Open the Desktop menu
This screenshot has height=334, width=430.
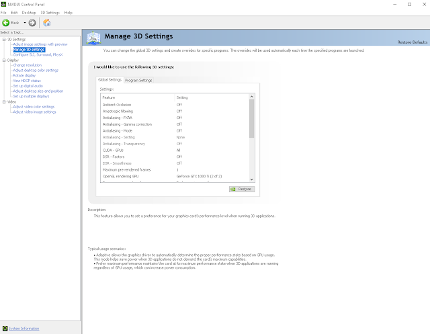point(29,13)
